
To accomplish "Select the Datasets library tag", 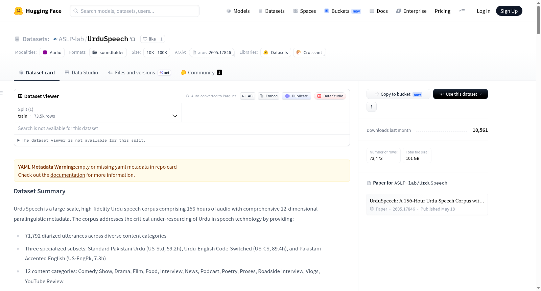I will pyautogui.click(x=276, y=52).
